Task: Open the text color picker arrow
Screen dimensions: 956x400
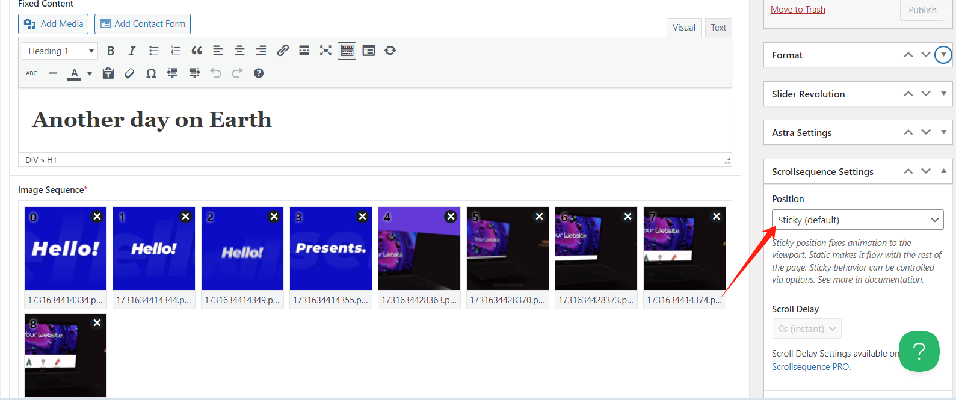Action: (90, 73)
